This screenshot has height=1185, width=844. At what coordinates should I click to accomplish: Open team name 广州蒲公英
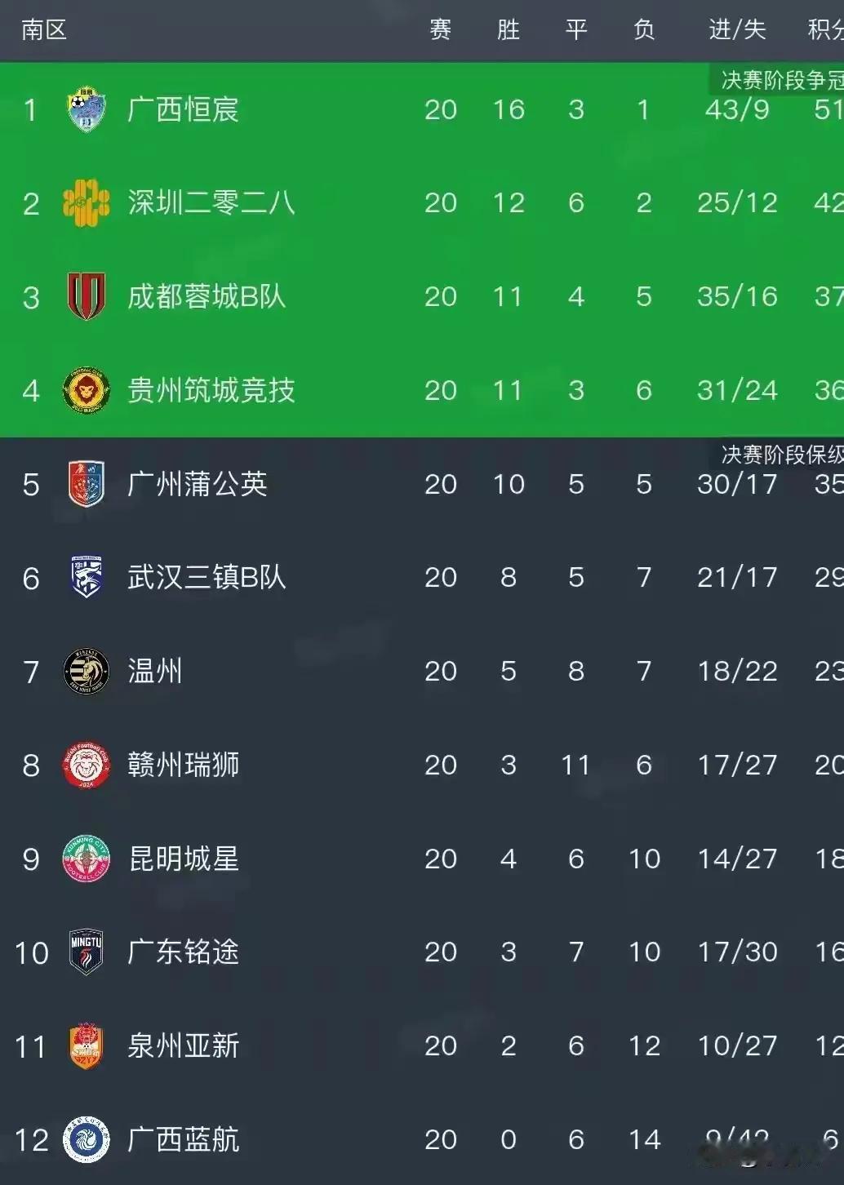coord(198,484)
